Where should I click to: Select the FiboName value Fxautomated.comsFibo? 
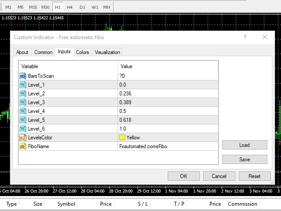click(143, 146)
